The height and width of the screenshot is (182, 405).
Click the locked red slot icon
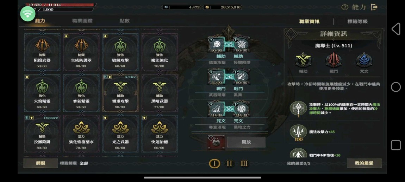[216, 142]
